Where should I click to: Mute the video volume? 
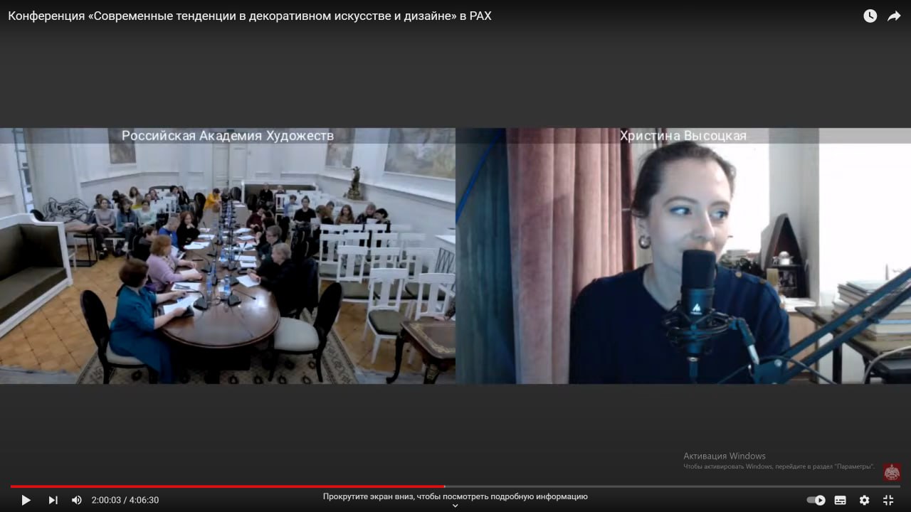[x=77, y=500]
